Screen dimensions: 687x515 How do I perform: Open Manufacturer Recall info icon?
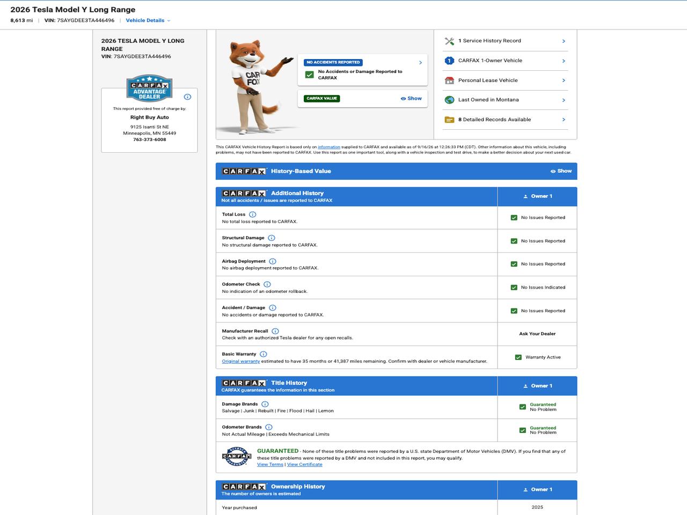275,332
